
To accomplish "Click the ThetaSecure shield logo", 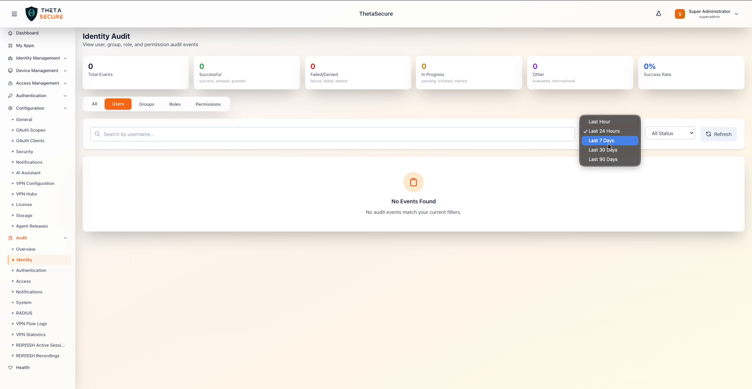I will pyautogui.click(x=31, y=13).
